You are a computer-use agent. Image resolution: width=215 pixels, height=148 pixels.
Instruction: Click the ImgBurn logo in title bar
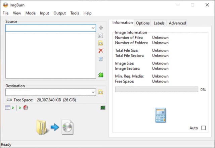point(5,5)
